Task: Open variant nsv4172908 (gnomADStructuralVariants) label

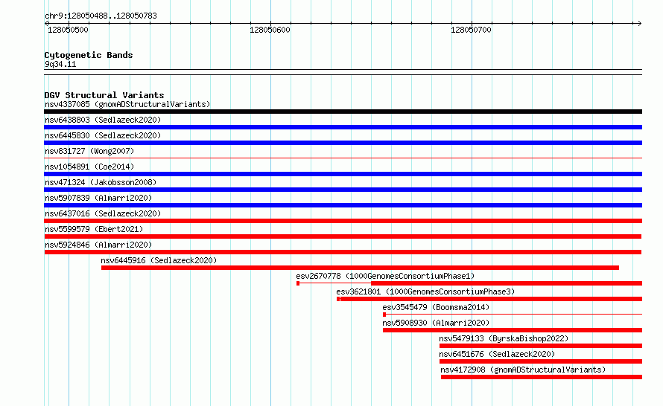Action: coord(523,370)
